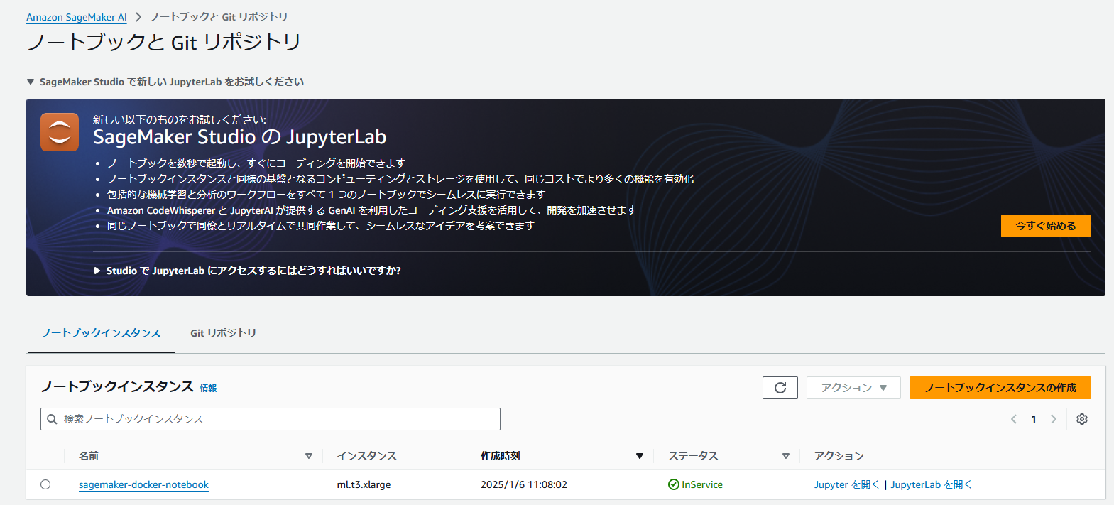Image resolution: width=1114 pixels, height=505 pixels.
Task: Collapse the SageMaker Studio JupyterLab banner section
Action: 31,82
